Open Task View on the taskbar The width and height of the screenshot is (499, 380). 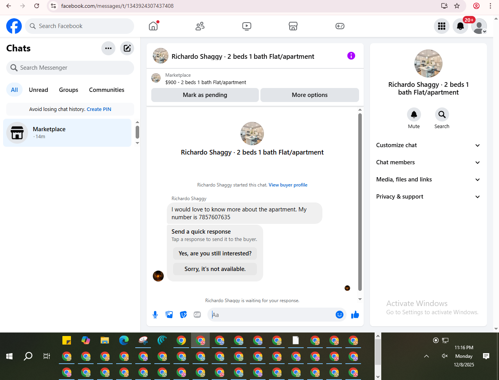[x=47, y=356]
